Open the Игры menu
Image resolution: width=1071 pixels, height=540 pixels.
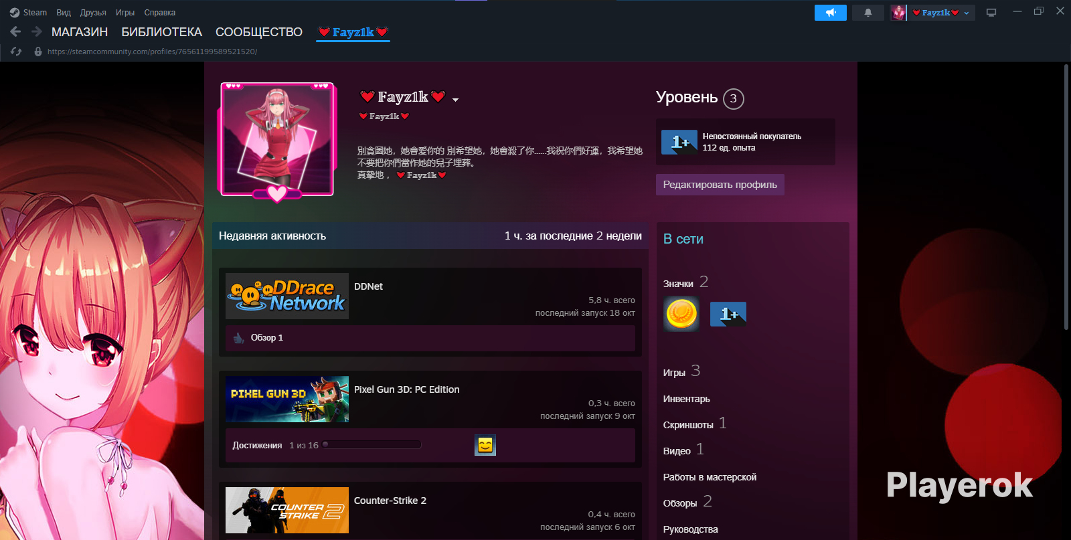click(x=125, y=13)
